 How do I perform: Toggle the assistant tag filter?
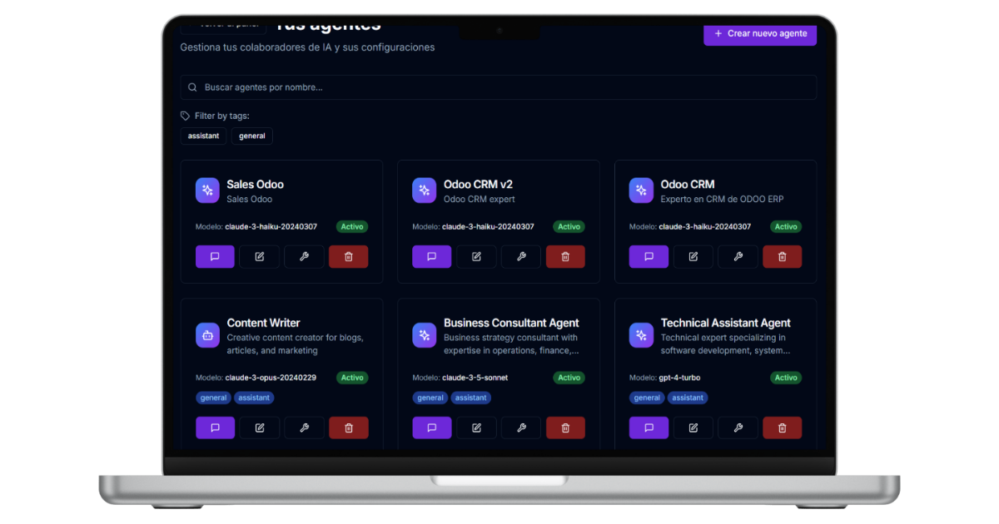click(x=203, y=136)
